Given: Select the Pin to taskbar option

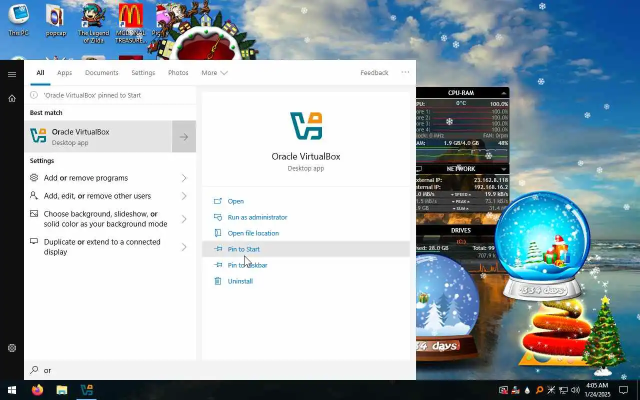Looking at the screenshot, I should (306, 265).
